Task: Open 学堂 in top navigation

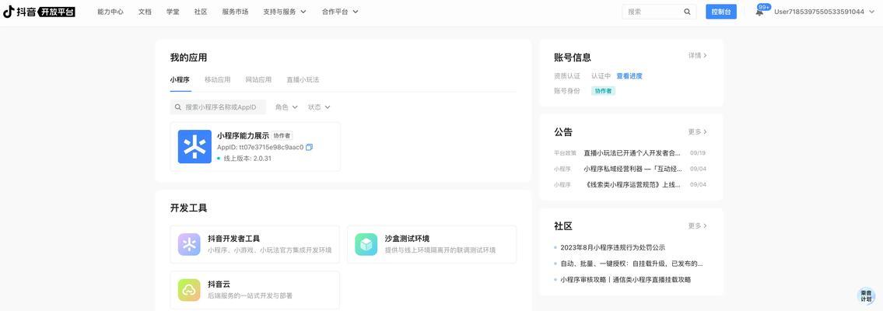Action: [173, 12]
